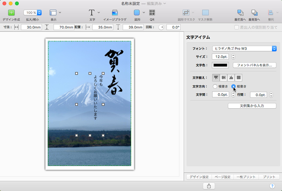Expand the フォント font selection dropdown
Viewport: 282px width, 191px height.
243,48
